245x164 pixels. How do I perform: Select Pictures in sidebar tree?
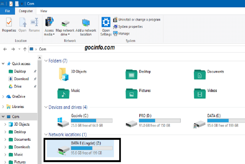(17, 162)
